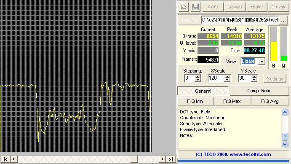The image size is (291, 164).
Task: Jump to graph start with first-frame arrow
Action: pos(5,159)
